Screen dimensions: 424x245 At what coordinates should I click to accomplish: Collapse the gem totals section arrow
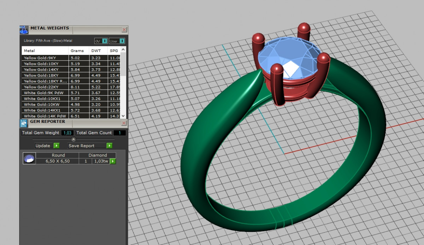coord(73,139)
